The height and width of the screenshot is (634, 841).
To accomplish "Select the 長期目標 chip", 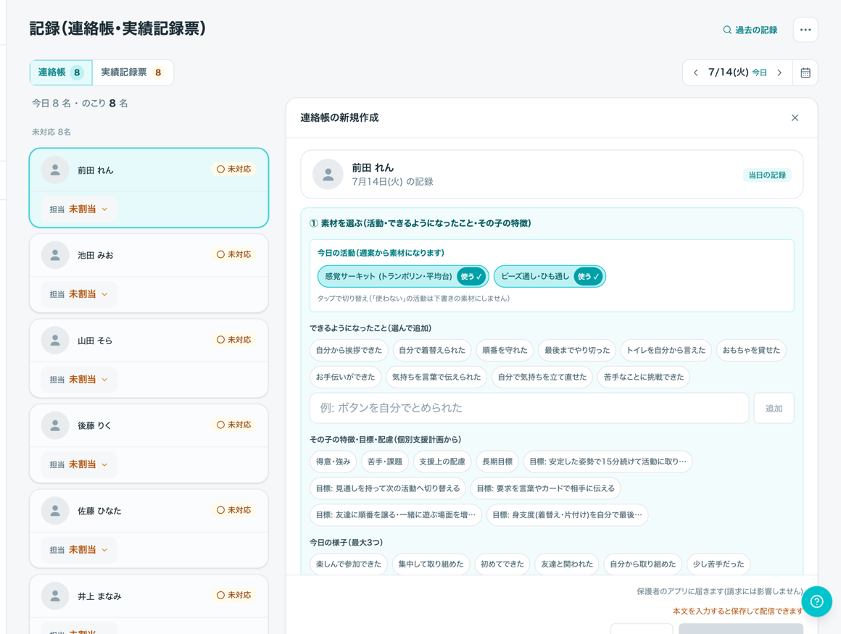I will point(497,462).
